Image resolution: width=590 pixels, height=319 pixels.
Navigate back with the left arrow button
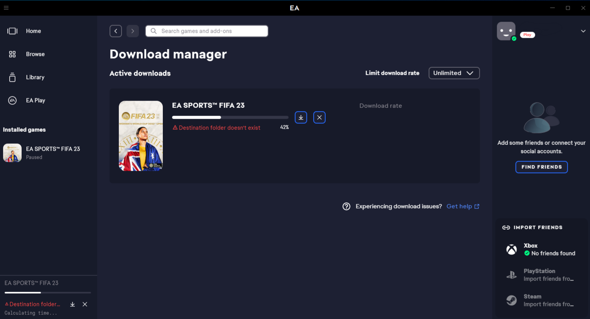click(116, 31)
